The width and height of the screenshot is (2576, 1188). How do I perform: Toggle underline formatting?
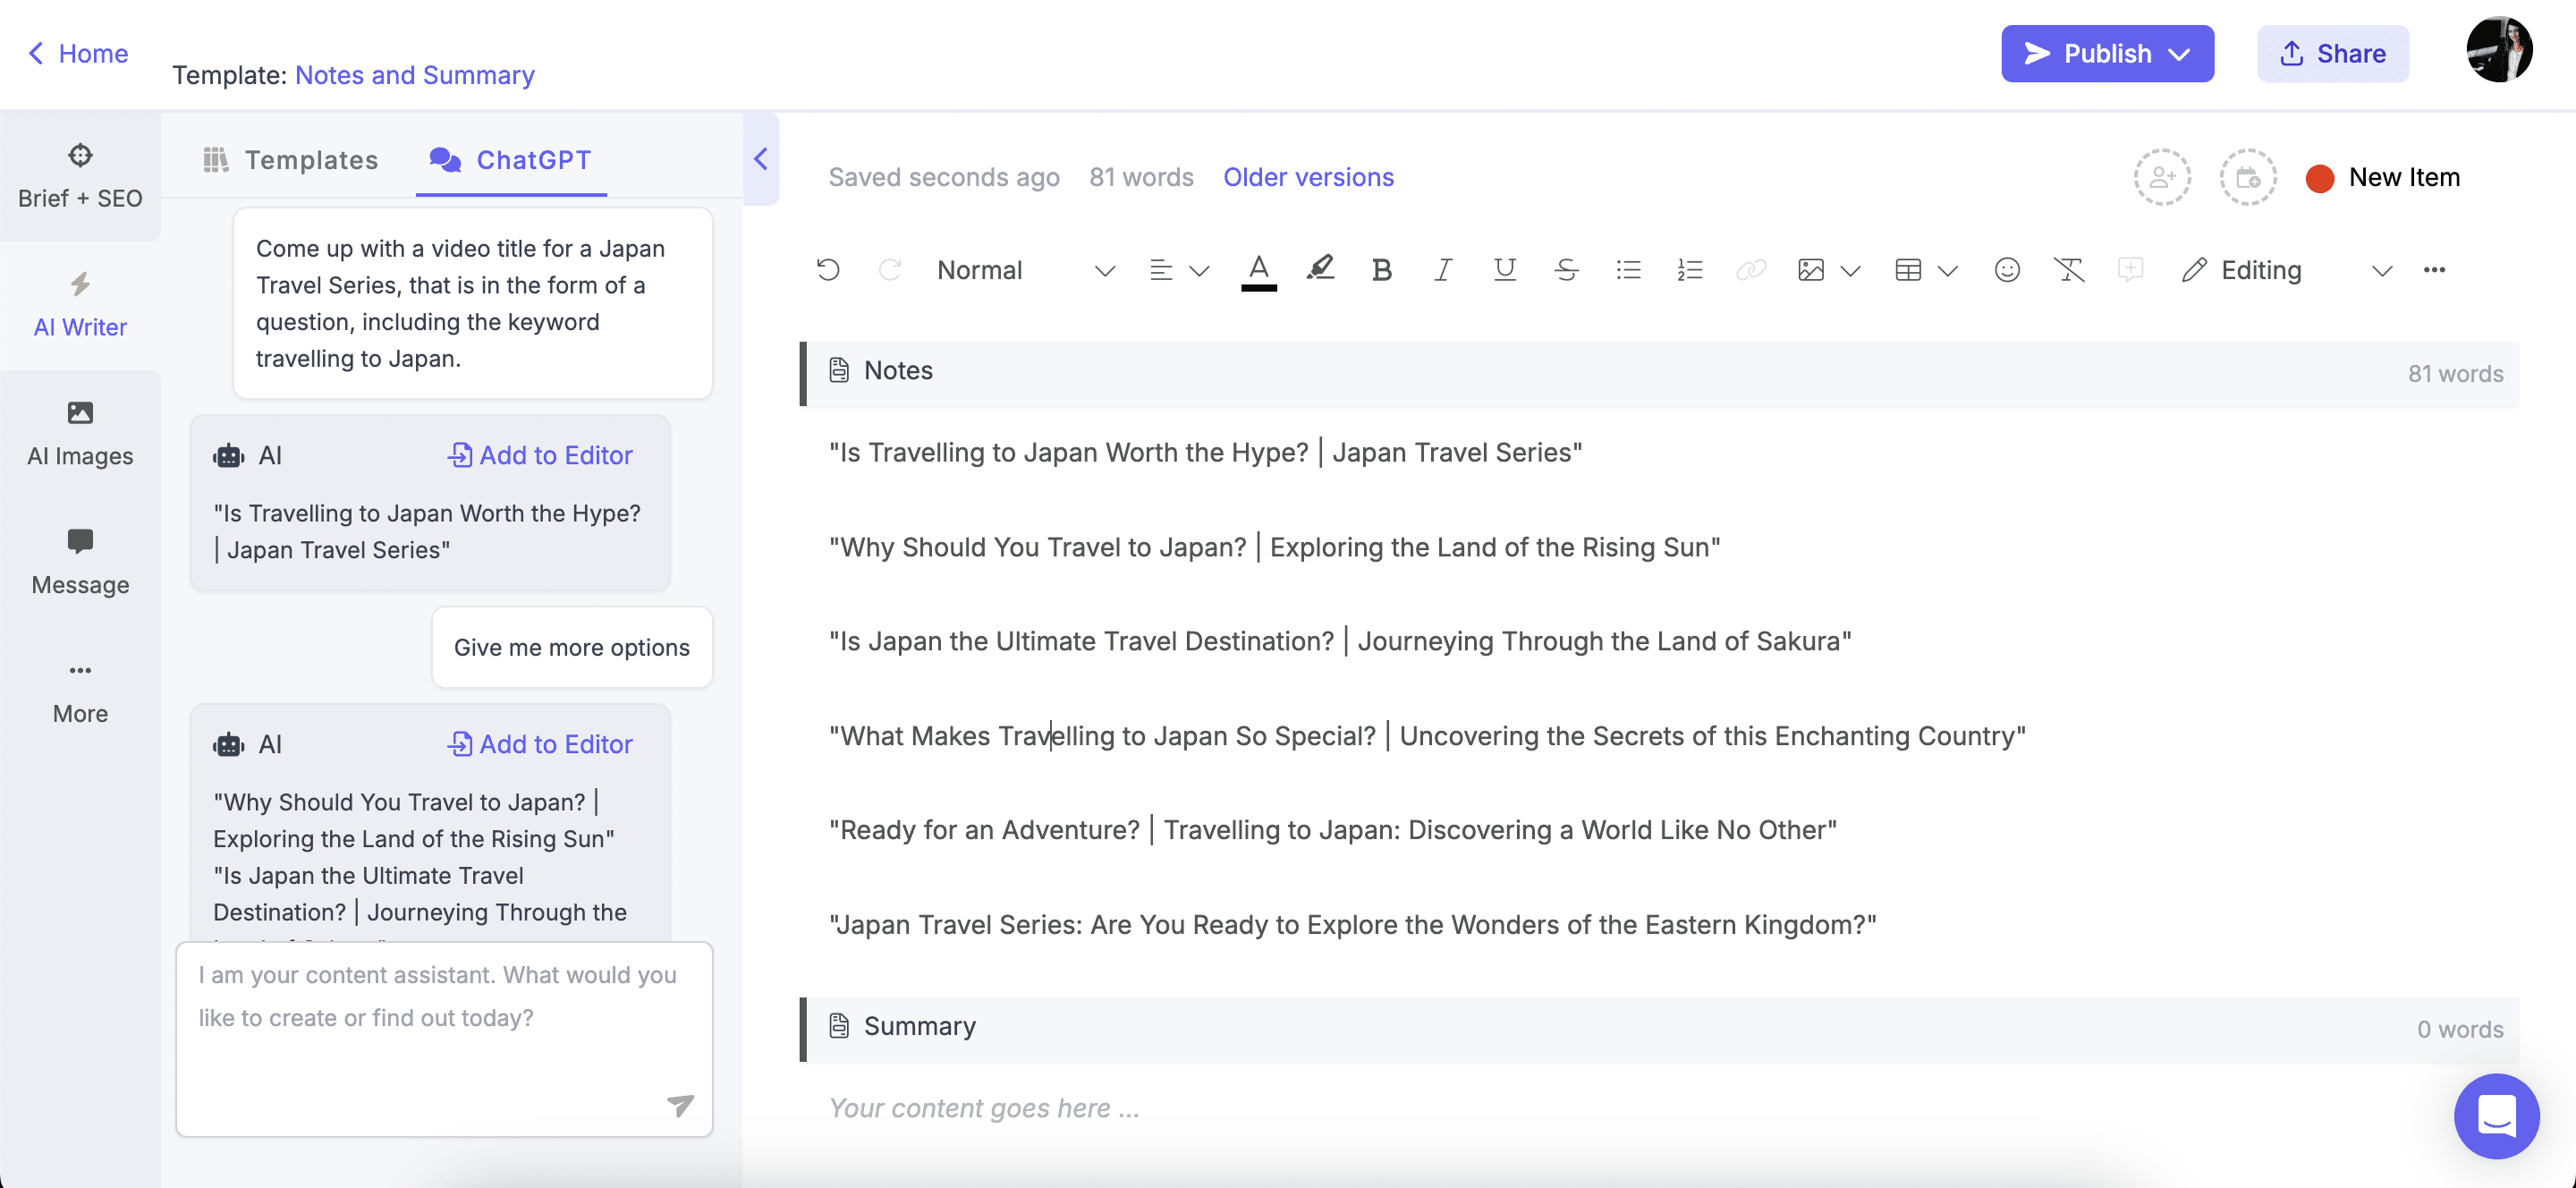(x=1504, y=270)
